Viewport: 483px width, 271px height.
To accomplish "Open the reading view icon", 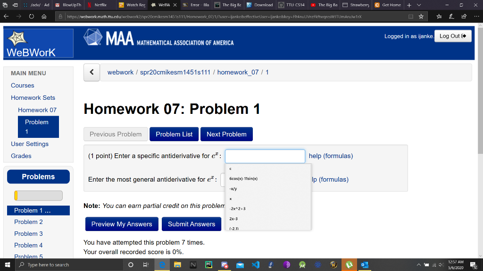I will (411, 16).
